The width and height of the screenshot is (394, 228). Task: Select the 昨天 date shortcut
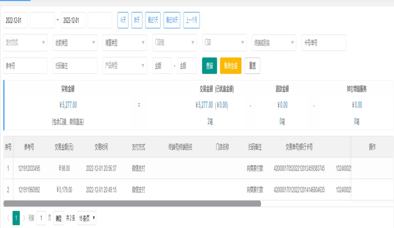[x=137, y=20]
